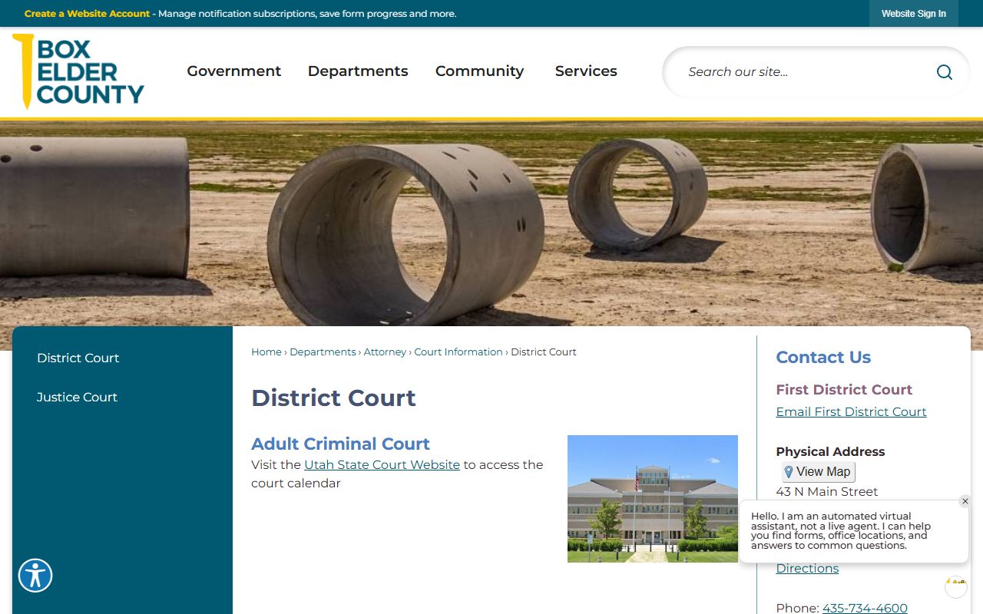The height and width of the screenshot is (614, 983).
Task: Click the First District Court heading
Action: point(844,390)
